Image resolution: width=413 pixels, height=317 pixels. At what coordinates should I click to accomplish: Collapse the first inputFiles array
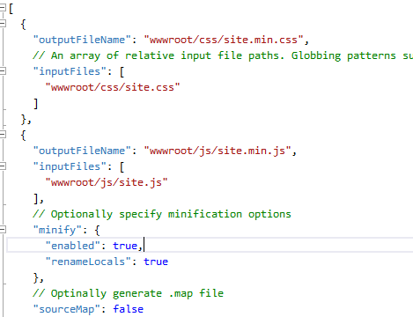[3, 70]
